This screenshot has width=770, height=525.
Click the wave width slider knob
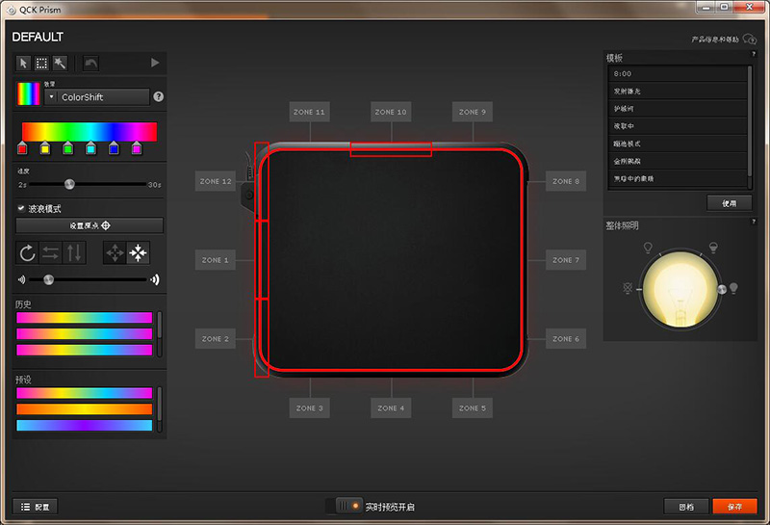pos(48,279)
